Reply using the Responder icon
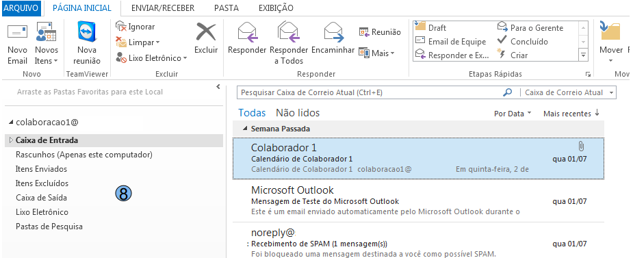 [247, 38]
